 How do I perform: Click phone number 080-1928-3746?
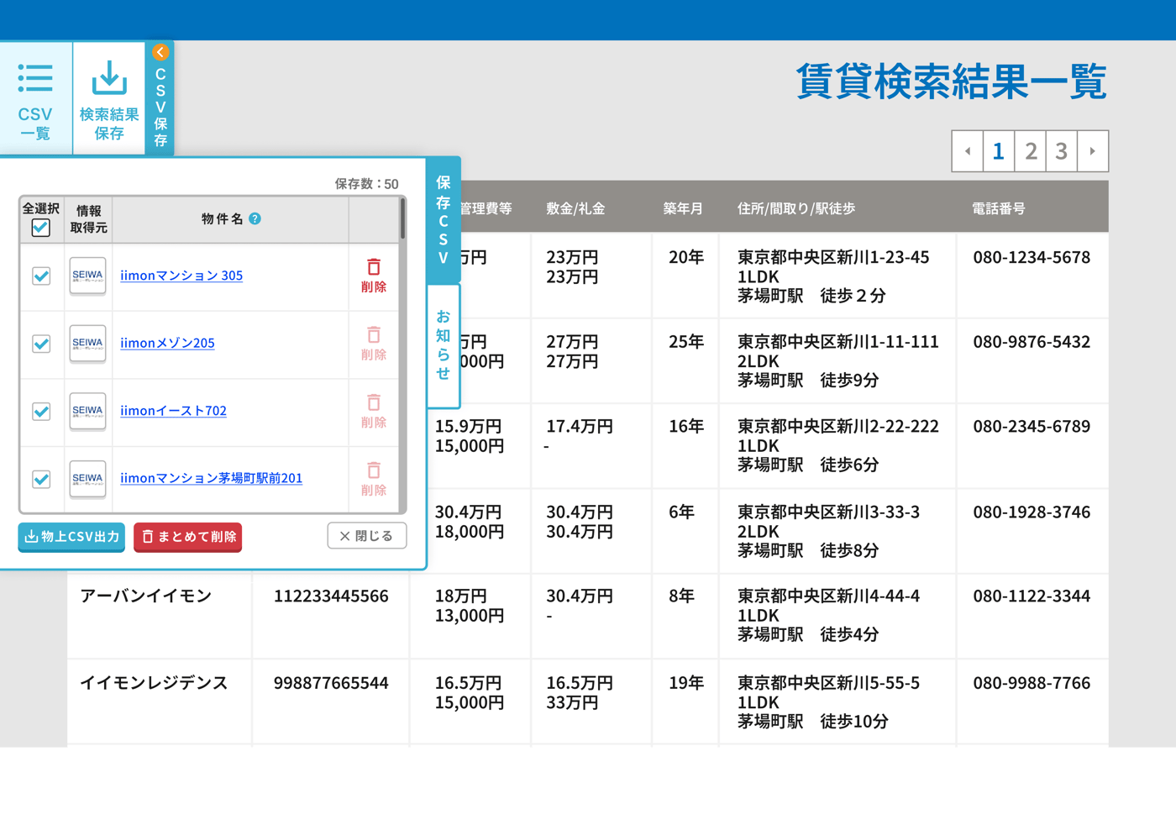point(1032,512)
